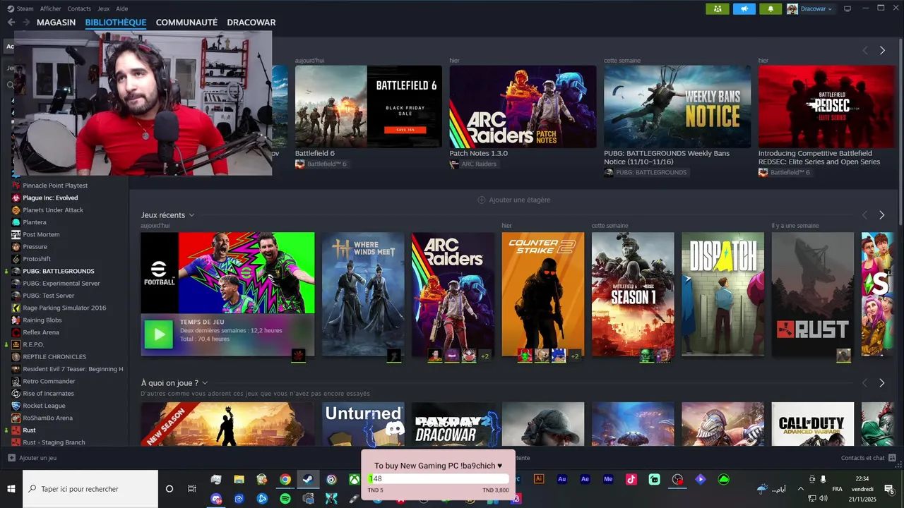The height and width of the screenshot is (508, 904).
Task: Show hidden system tray icons chevron
Action: (x=800, y=489)
